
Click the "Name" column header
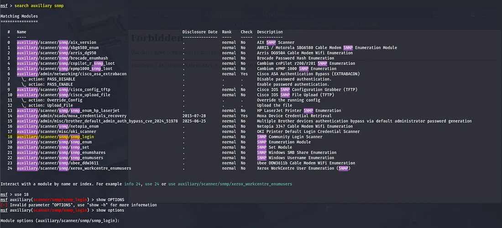(21, 32)
